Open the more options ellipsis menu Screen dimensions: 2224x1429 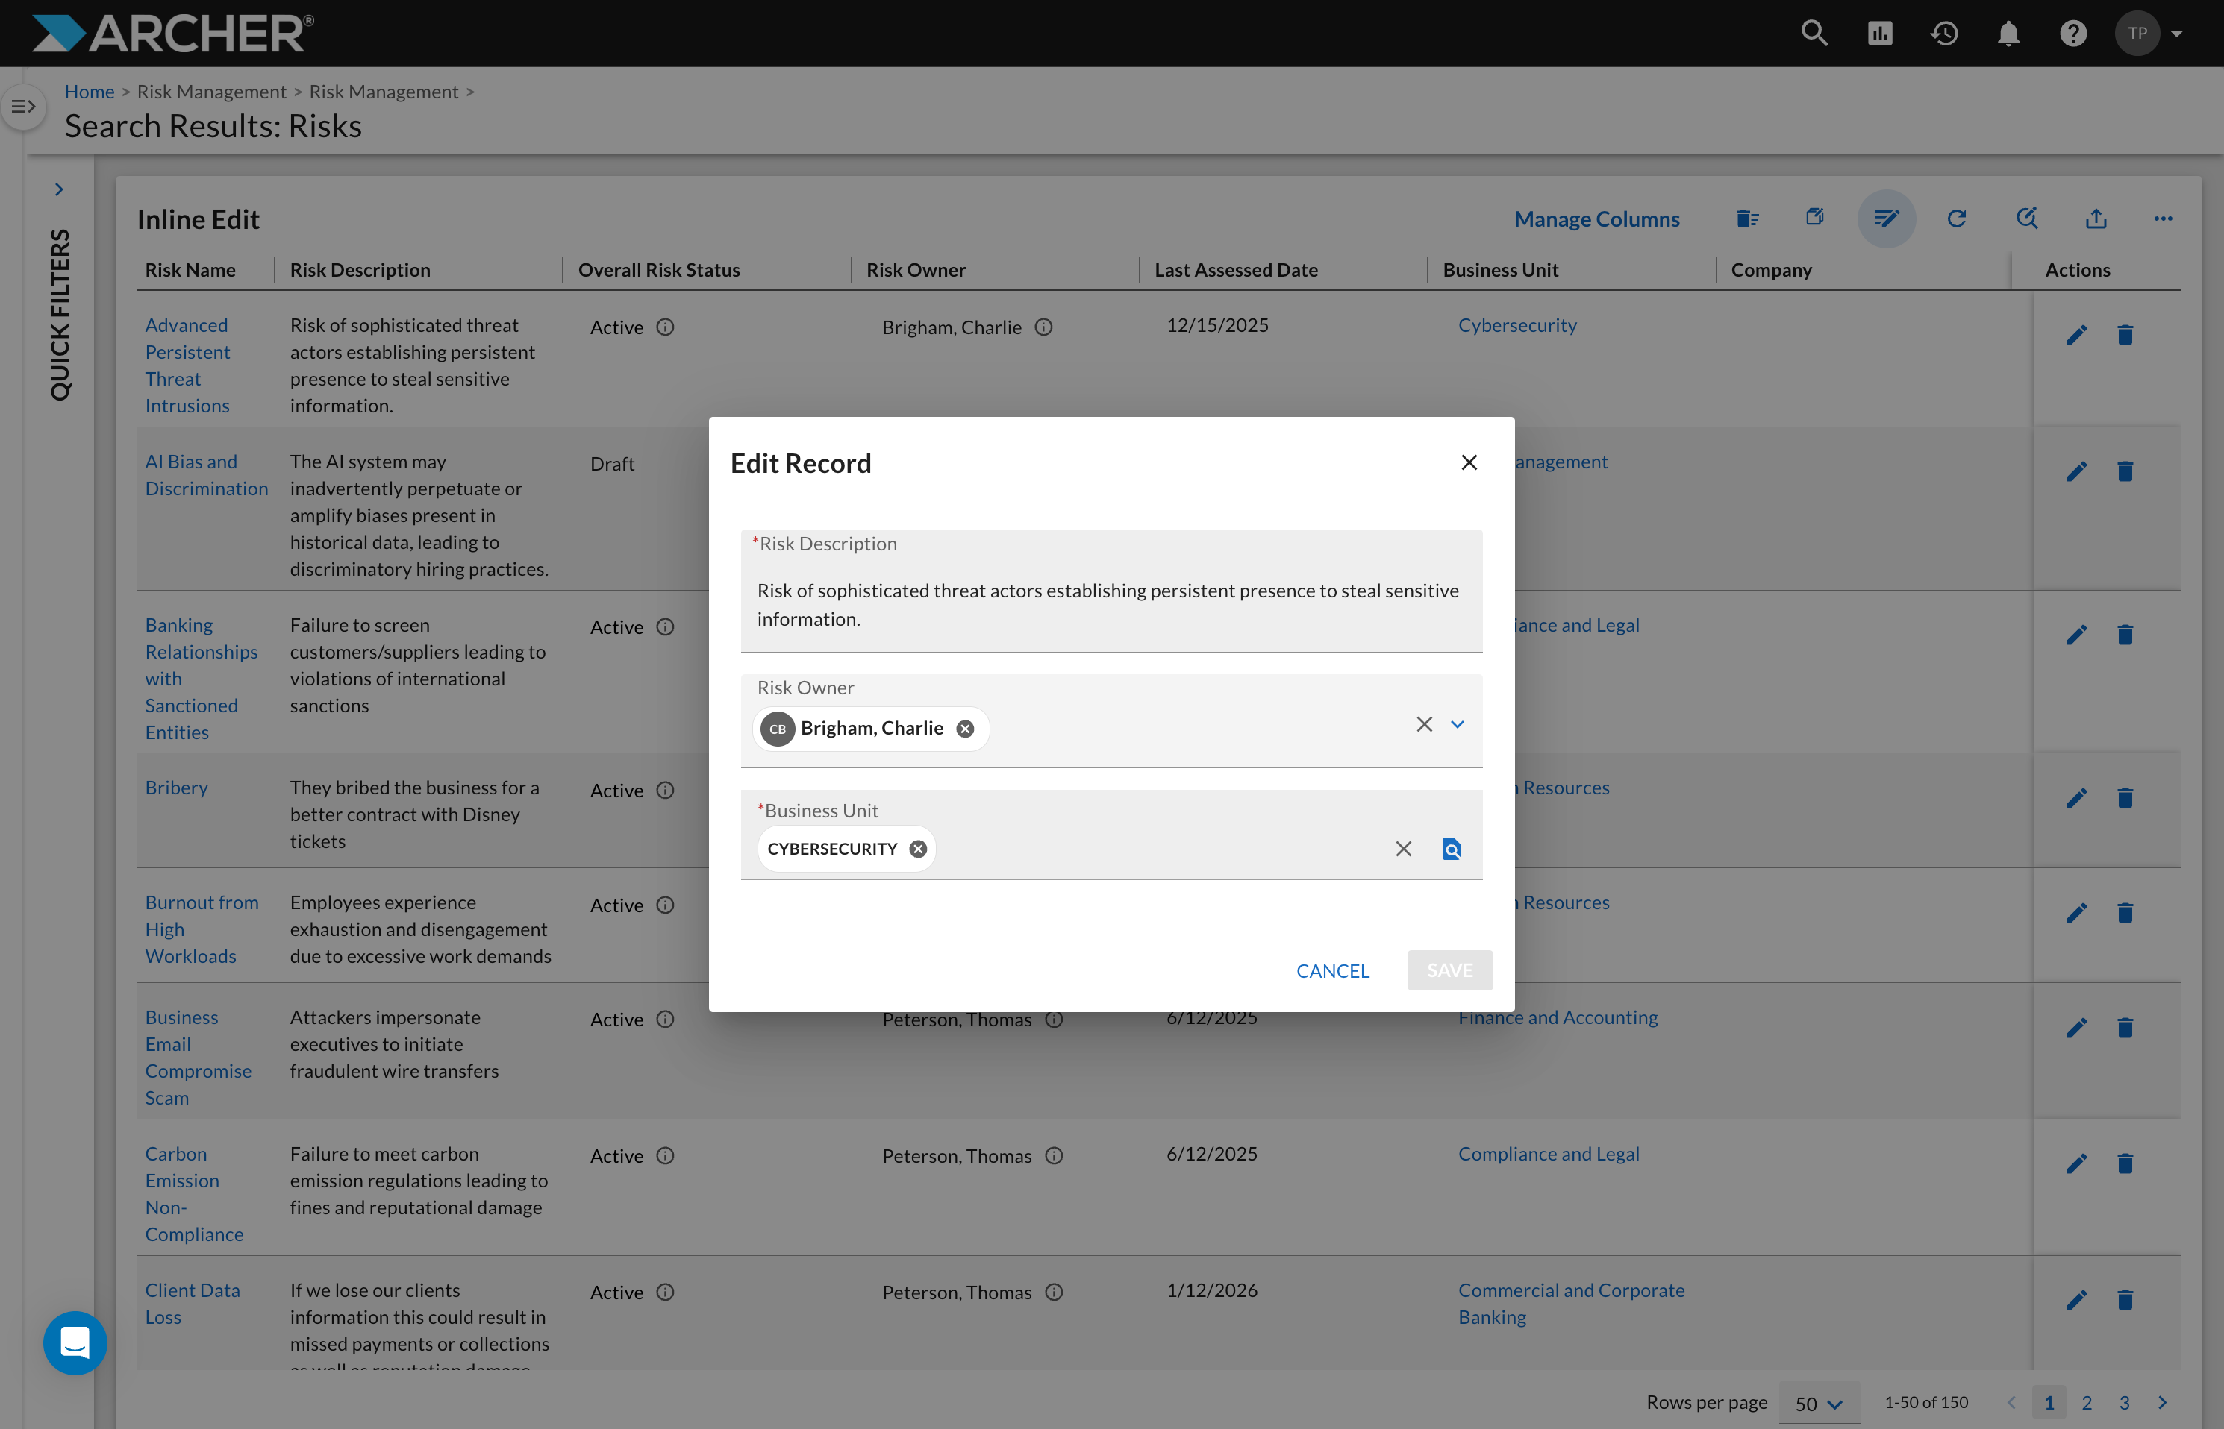pos(2163,219)
